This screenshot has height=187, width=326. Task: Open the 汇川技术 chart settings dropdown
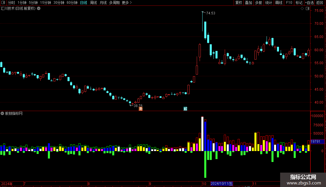coord(39,9)
